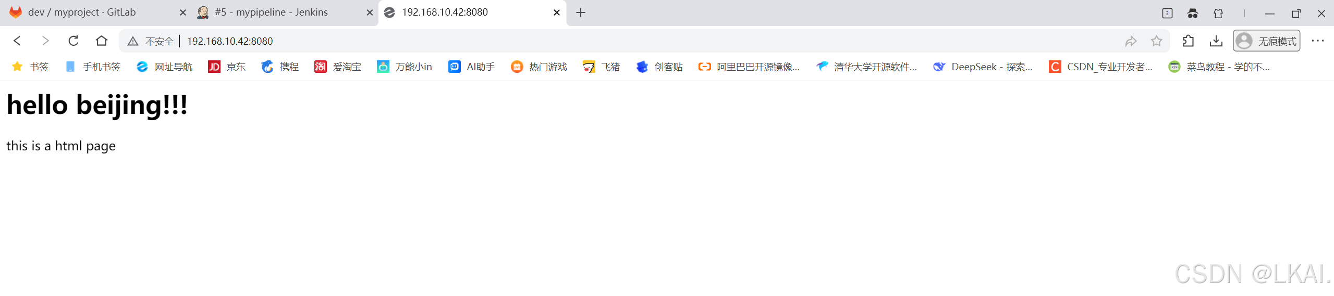The width and height of the screenshot is (1334, 296).
Task: Open the extensions puzzle icon
Action: 1188,41
